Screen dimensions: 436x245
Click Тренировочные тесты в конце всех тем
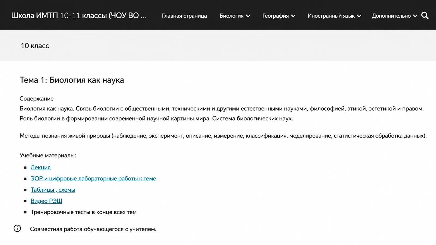(x=83, y=212)
